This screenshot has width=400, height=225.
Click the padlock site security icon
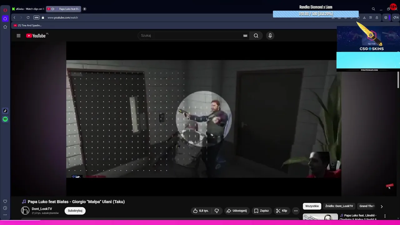point(43,17)
